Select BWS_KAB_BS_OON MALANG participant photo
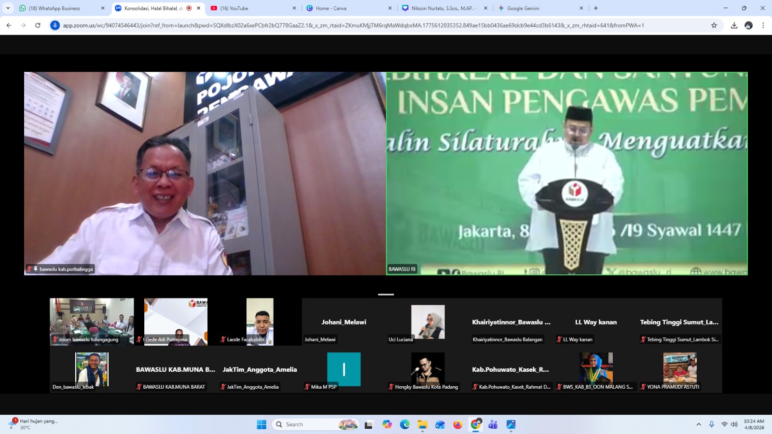Viewport: 772px width, 434px height. [596, 369]
